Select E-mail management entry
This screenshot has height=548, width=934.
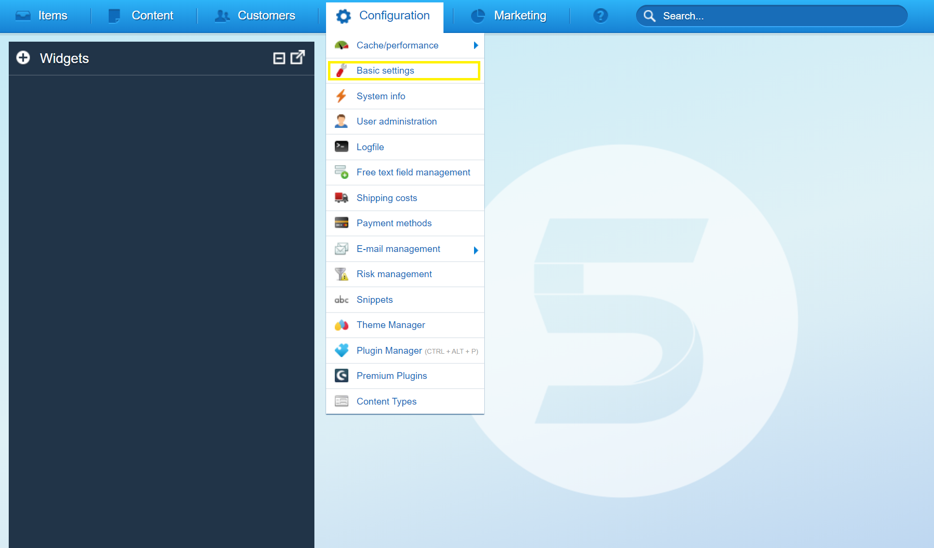405,249
